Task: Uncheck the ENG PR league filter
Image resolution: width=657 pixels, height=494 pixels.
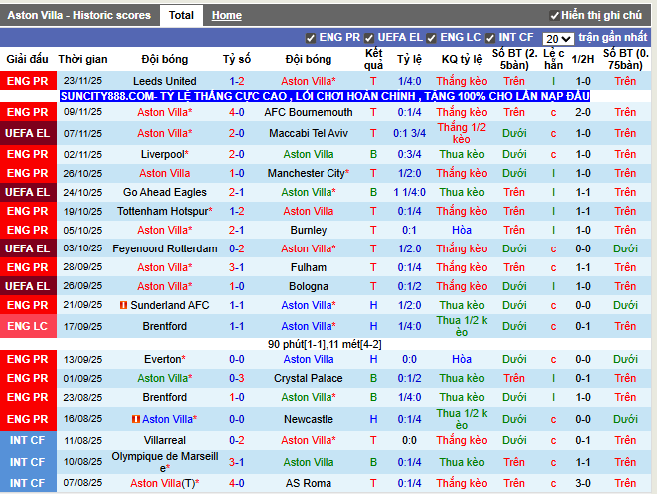Action: [x=311, y=38]
